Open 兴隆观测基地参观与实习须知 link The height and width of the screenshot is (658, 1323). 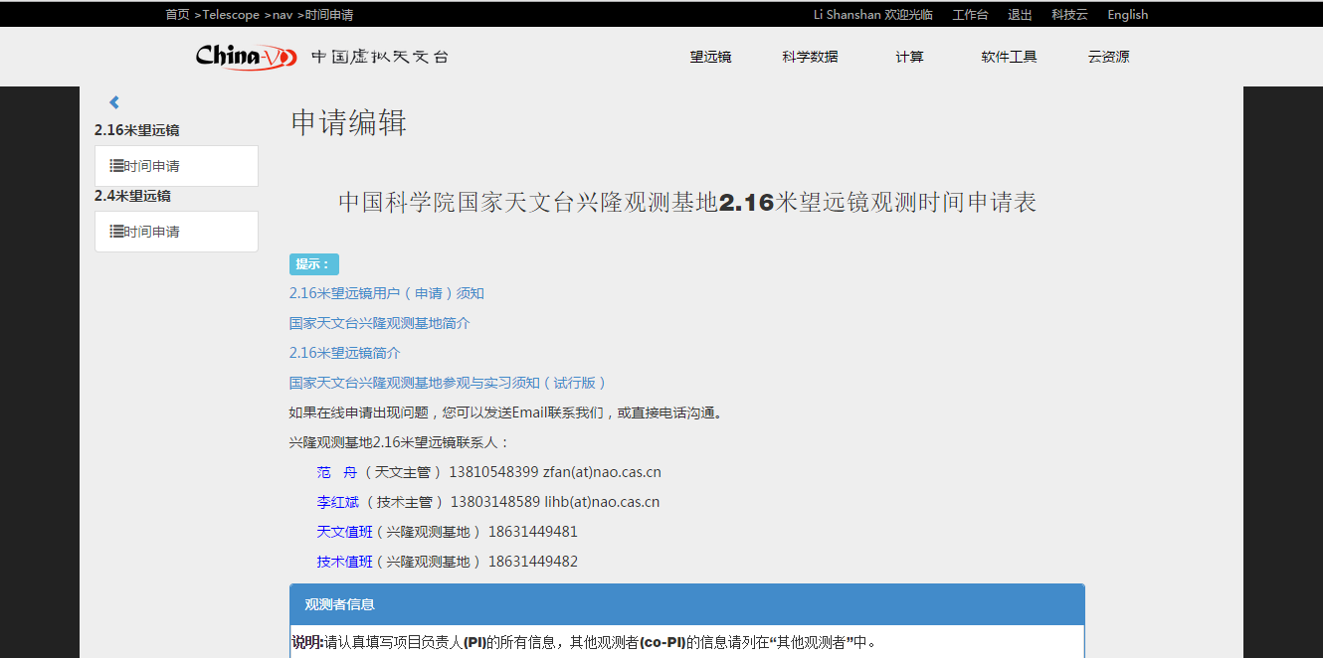[x=447, y=383]
